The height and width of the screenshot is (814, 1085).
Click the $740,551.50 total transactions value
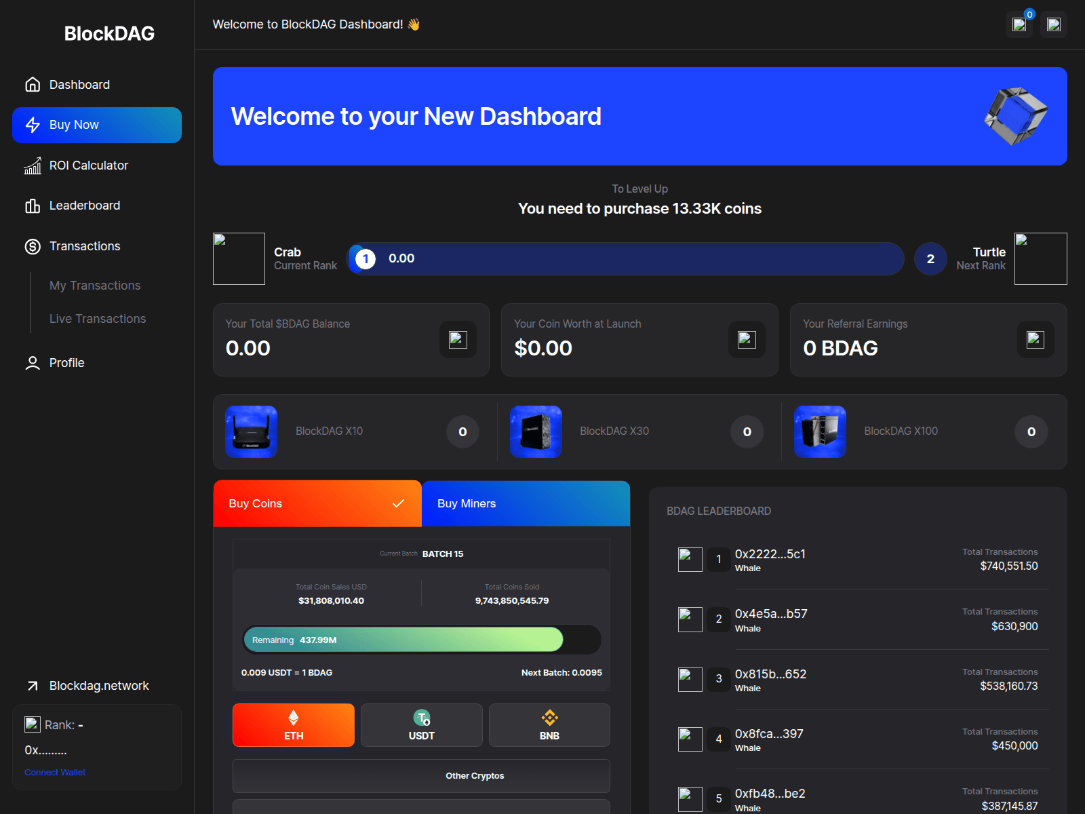[1009, 566]
